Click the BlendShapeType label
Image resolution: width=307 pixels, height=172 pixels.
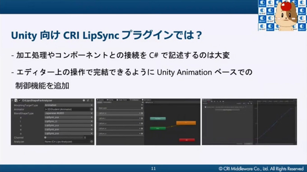point(23,113)
